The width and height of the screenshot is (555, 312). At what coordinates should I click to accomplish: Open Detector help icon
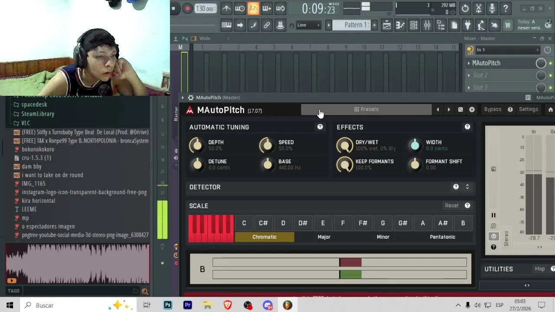[x=456, y=187]
